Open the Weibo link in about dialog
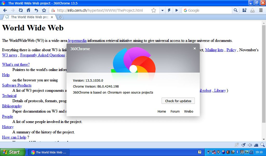The image size is (266, 156). (x=189, y=111)
